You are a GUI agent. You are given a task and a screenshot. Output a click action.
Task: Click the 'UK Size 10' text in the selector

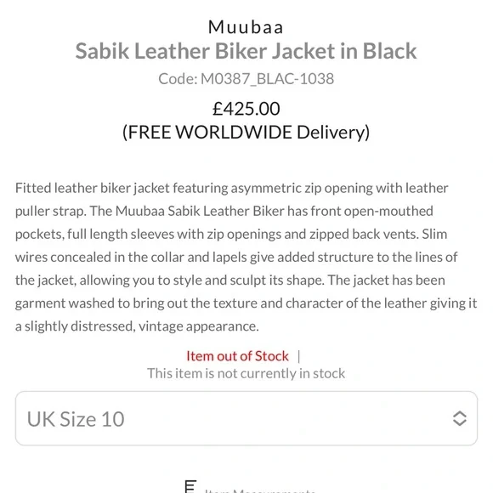point(76,419)
